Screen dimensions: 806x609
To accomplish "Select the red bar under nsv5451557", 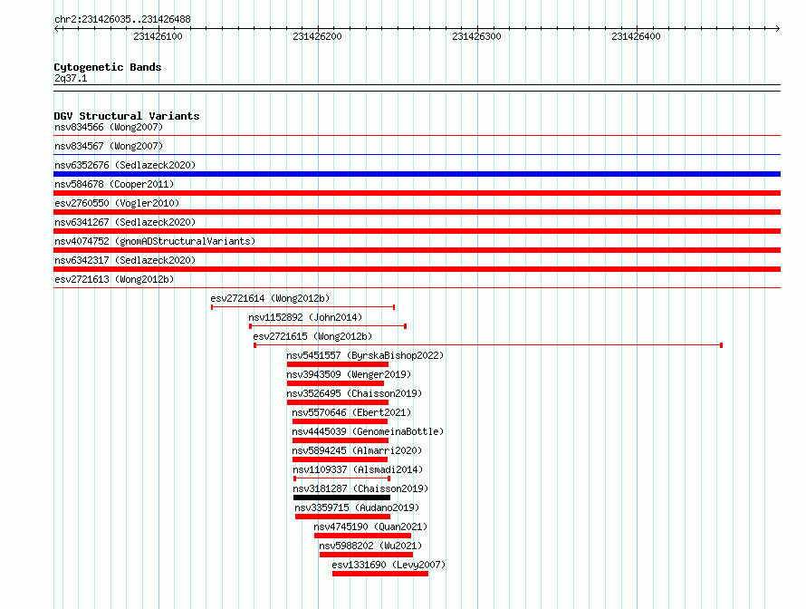I will coord(337,364).
